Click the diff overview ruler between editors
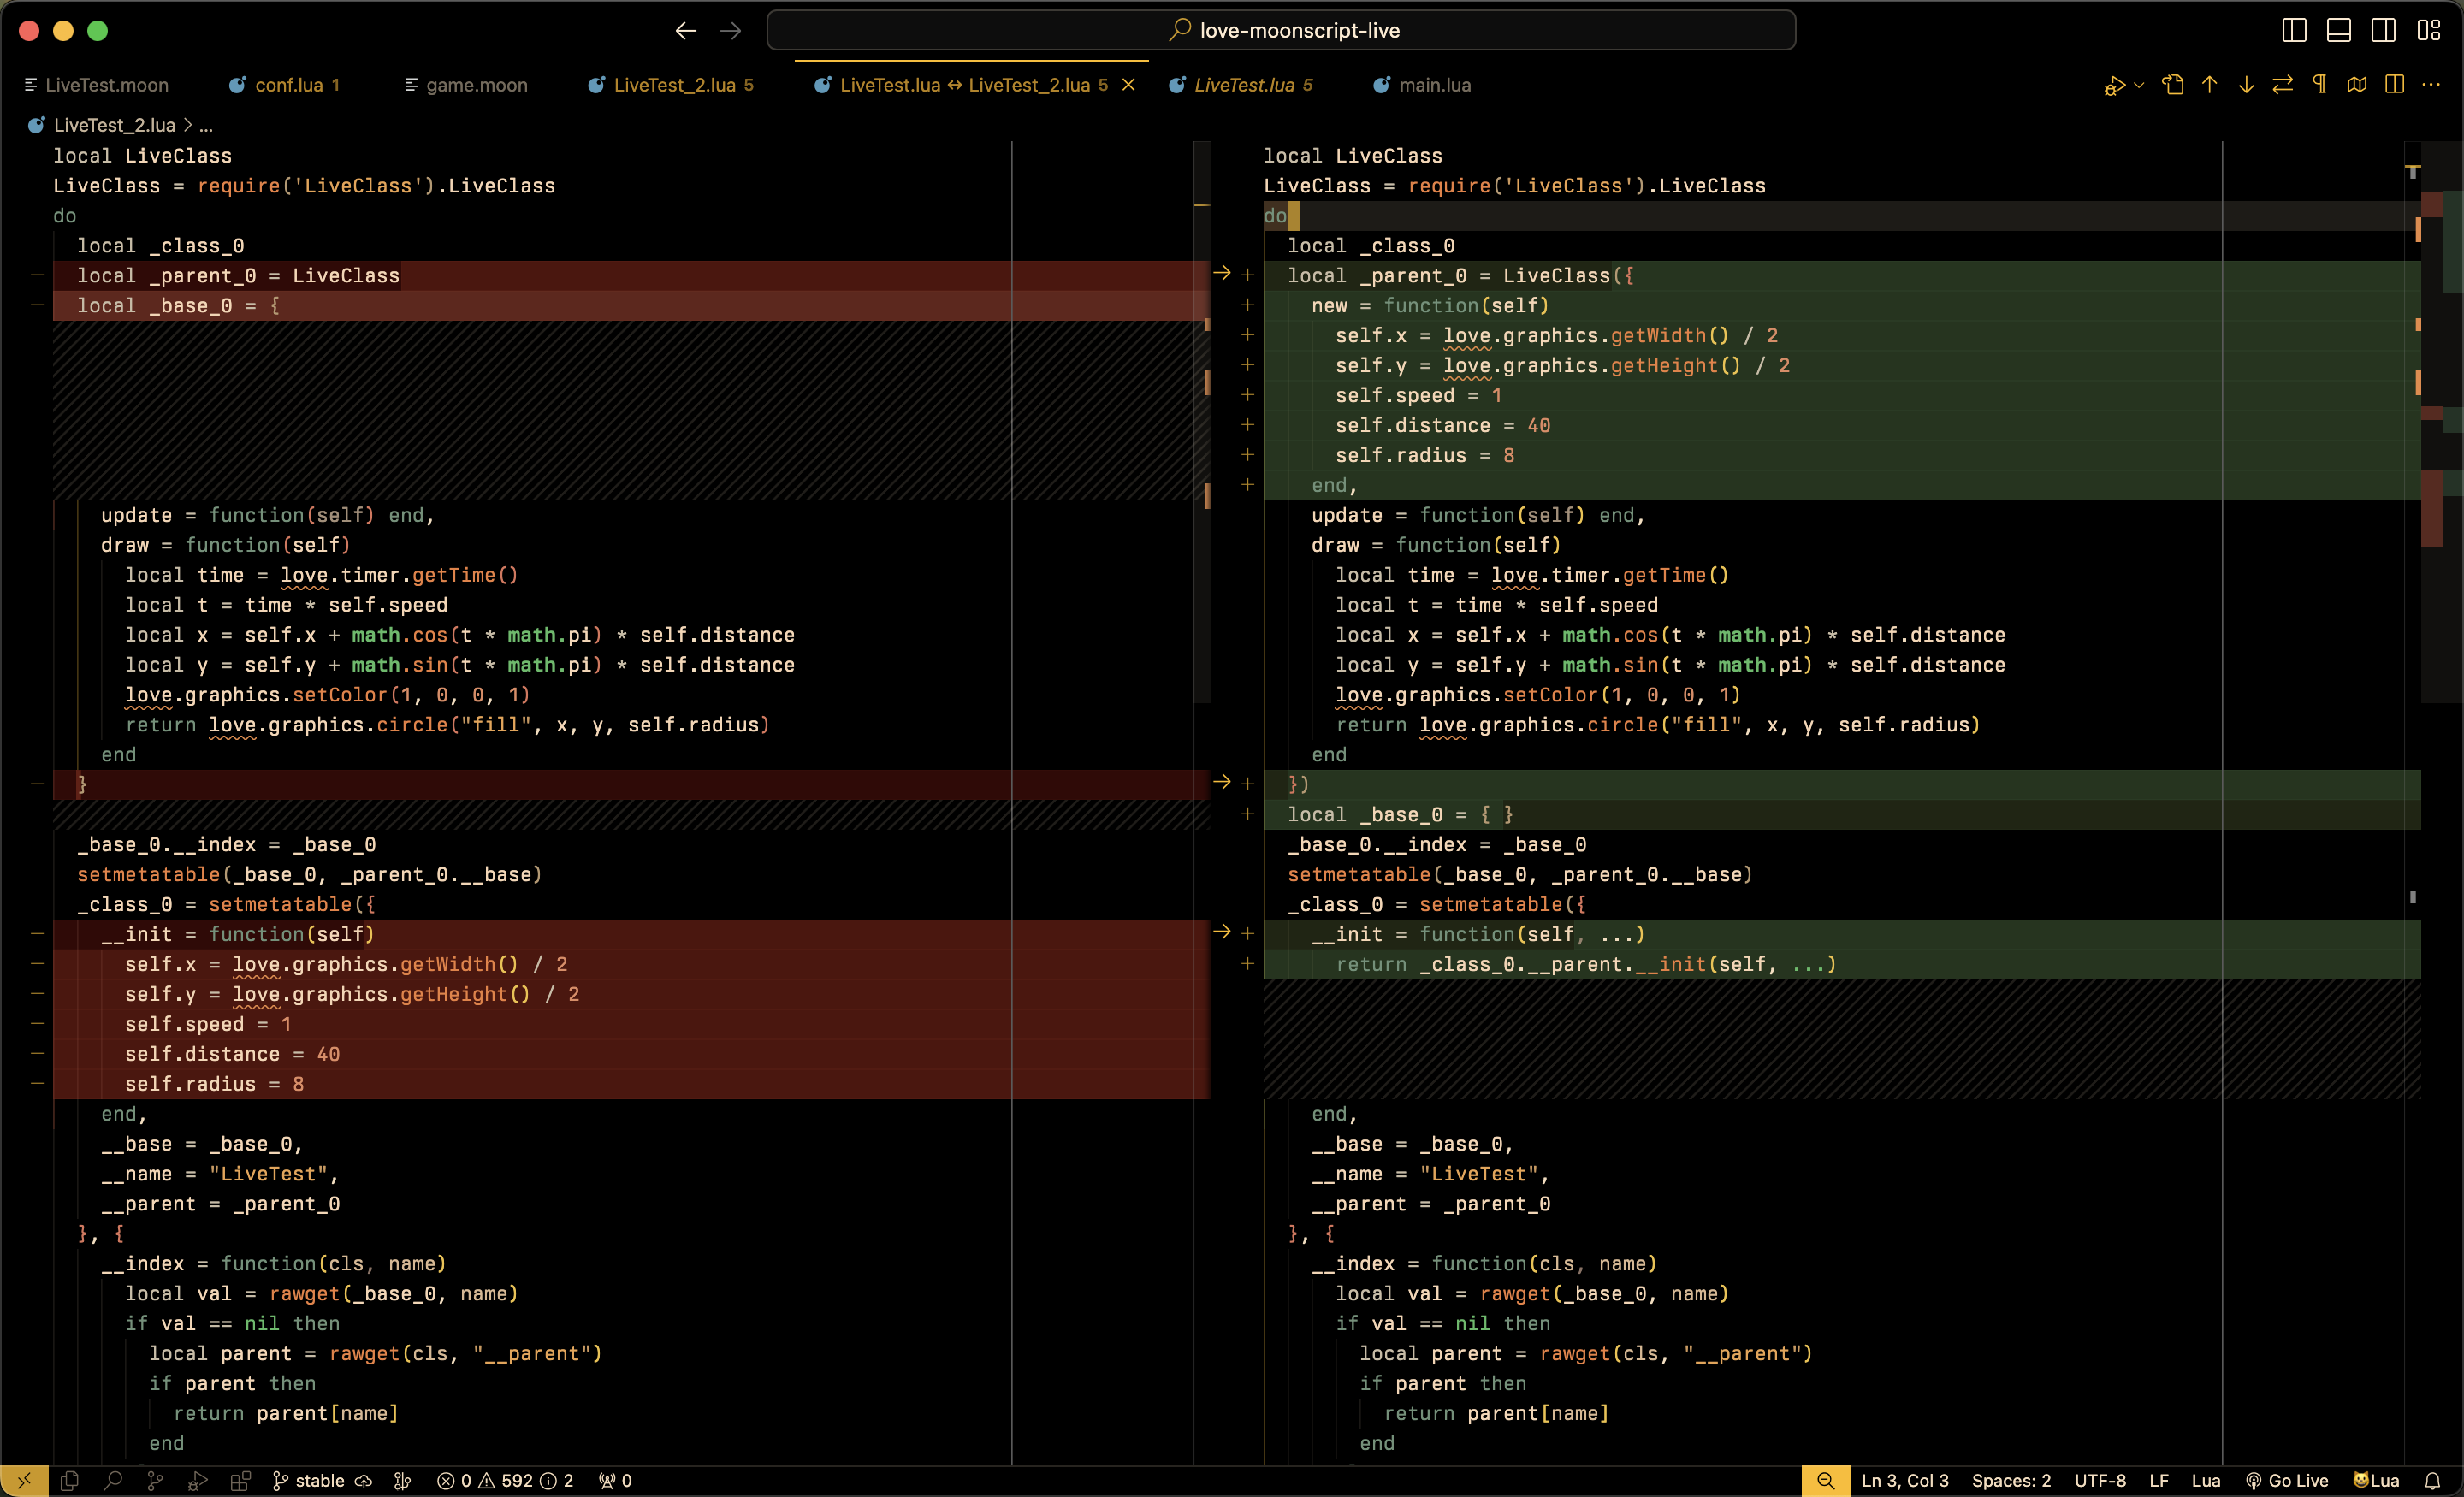The image size is (2464, 1497). [1203, 420]
